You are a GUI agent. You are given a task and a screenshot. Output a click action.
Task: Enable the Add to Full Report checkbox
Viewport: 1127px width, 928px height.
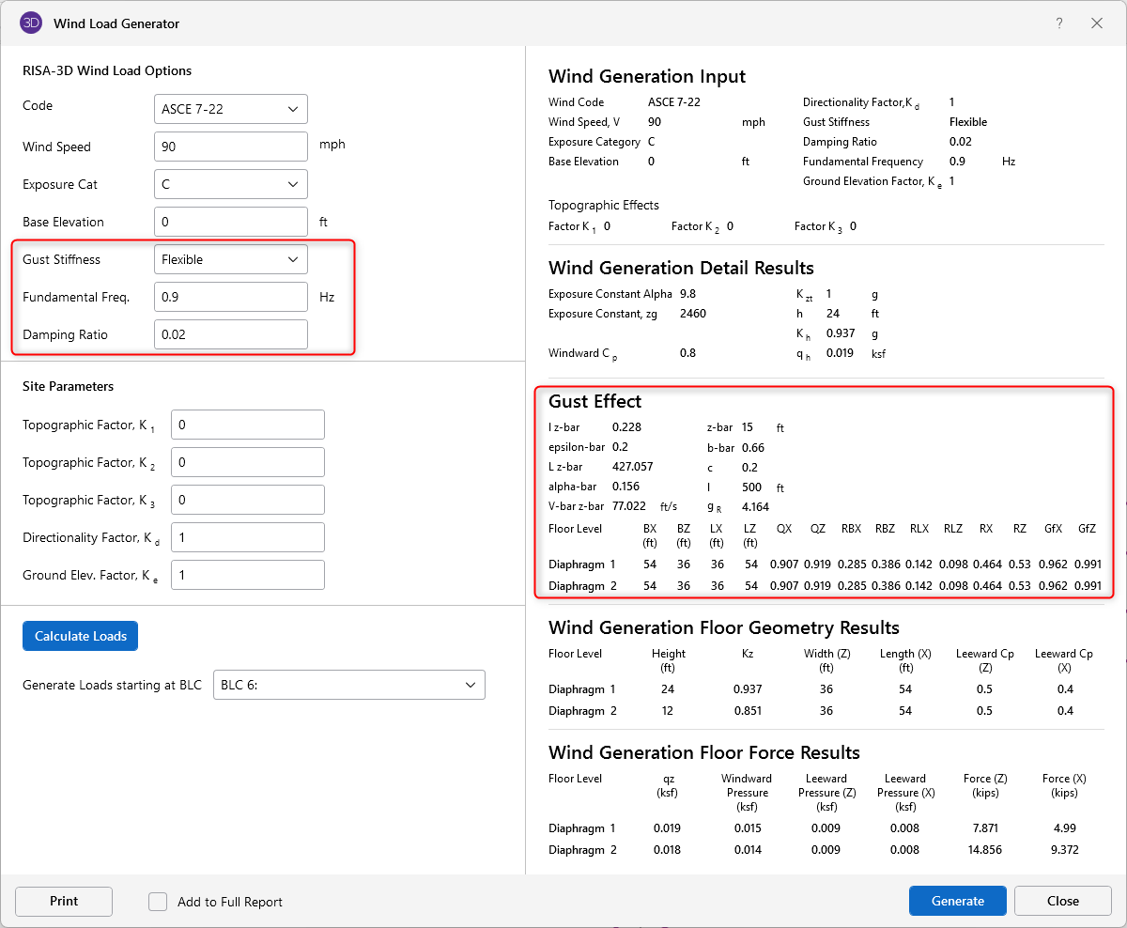tap(158, 902)
